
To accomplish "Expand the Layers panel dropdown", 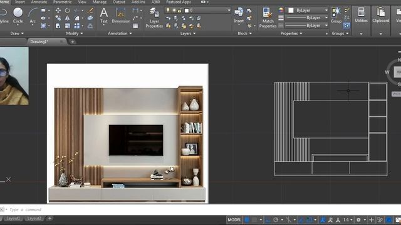I will pos(188,33).
